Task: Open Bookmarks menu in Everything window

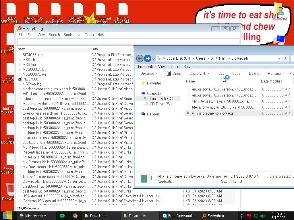Action: pos(72,35)
